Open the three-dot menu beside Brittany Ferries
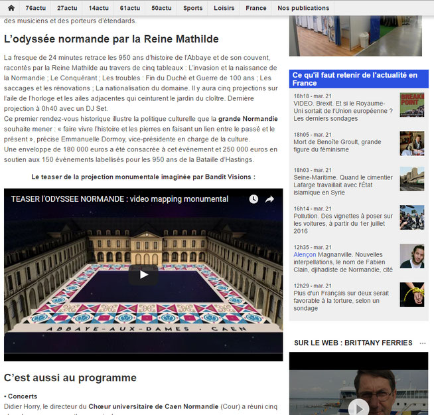 click(421, 343)
